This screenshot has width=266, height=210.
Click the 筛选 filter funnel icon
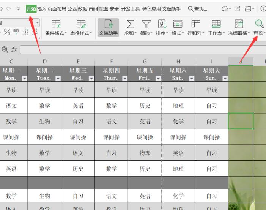146,24
